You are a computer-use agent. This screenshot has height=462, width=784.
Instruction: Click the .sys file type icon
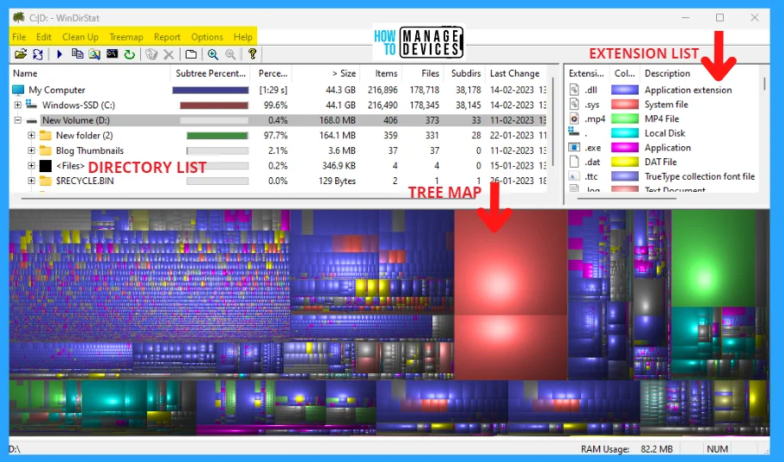[x=574, y=105]
